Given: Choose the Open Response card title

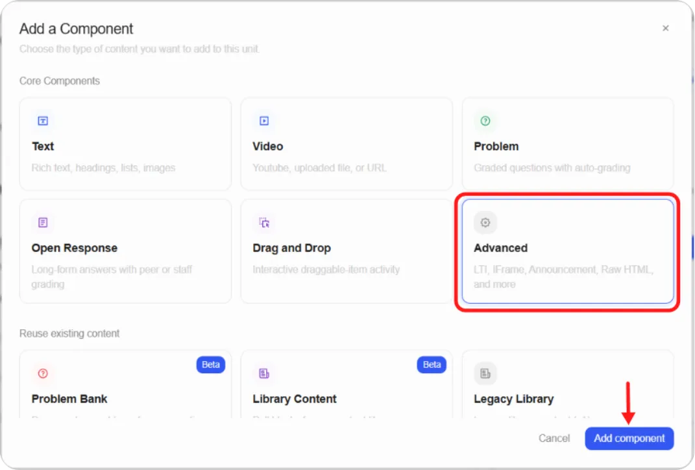Looking at the screenshot, I should 75,248.
